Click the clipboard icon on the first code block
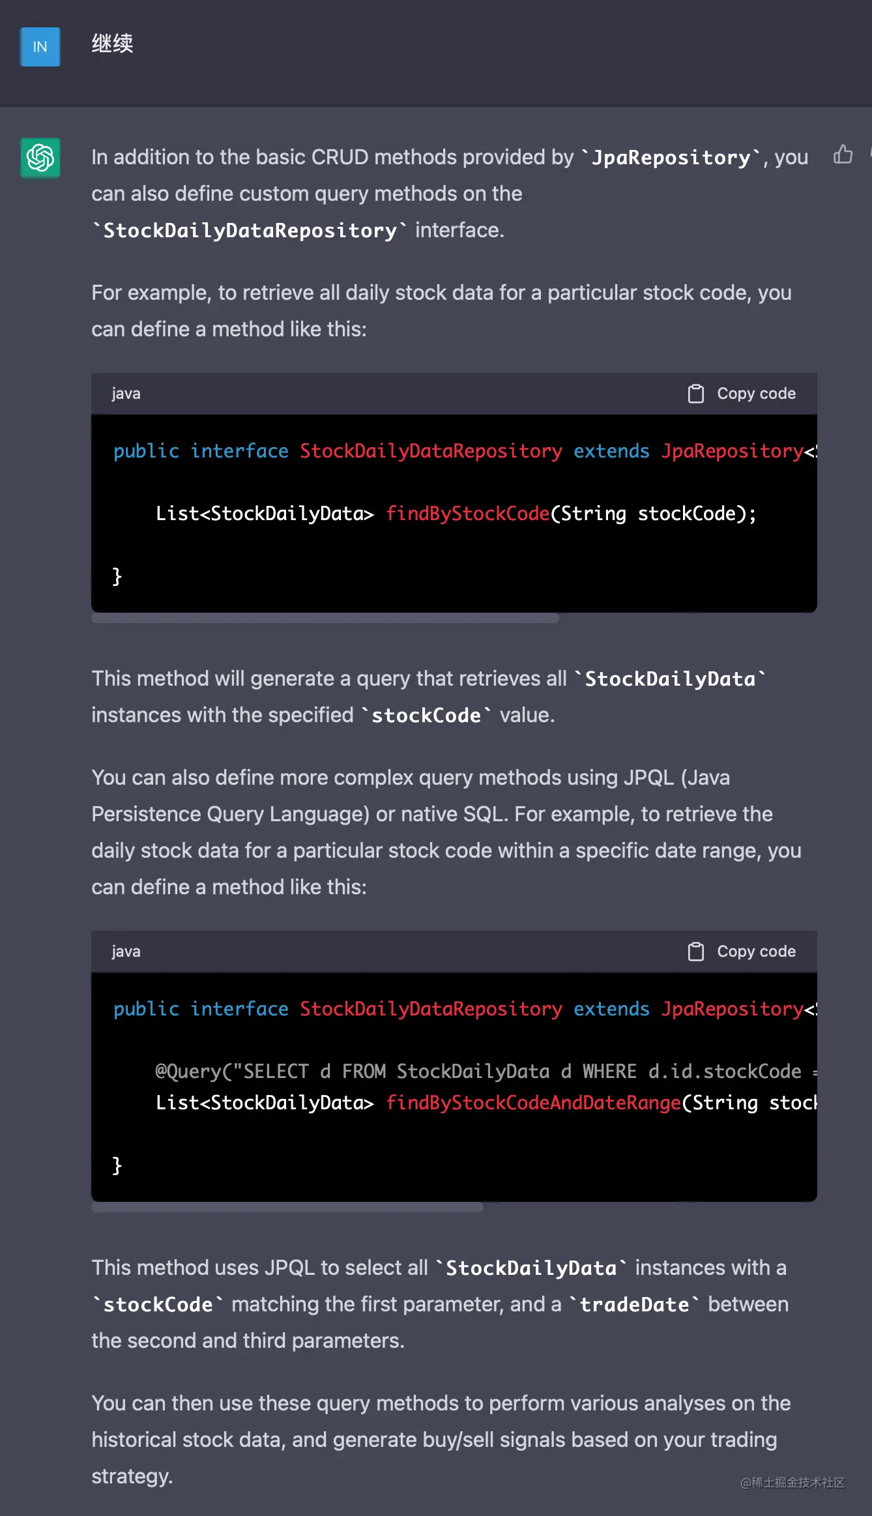Viewport: 872px width, 1516px height. pos(697,394)
